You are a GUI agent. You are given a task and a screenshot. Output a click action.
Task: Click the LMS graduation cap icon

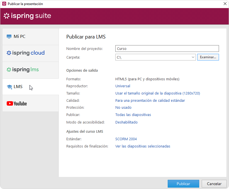(x=9, y=87)
